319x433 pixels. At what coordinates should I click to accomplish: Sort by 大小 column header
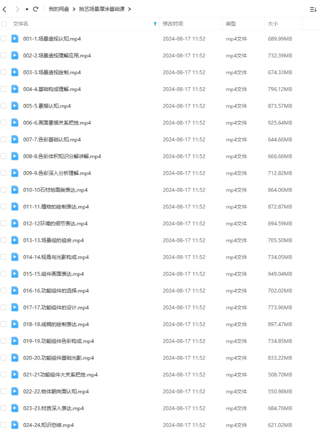pyautogui.click(x=273, y=24)
